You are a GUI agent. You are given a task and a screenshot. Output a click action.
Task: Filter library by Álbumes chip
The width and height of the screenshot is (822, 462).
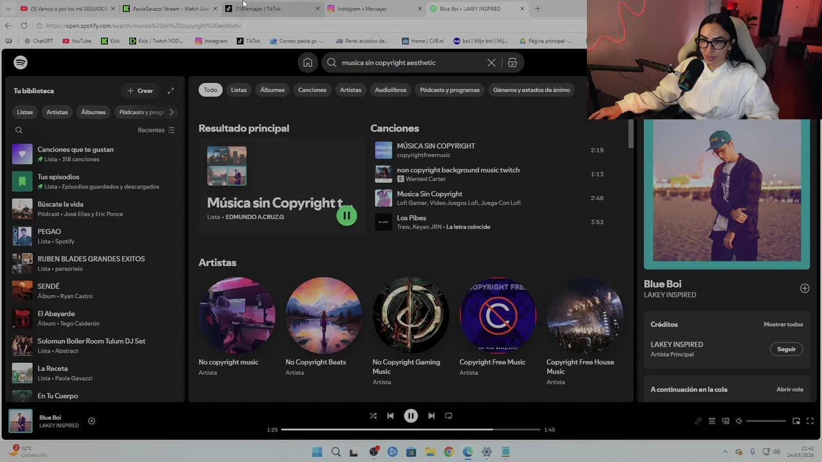[93, 112]
